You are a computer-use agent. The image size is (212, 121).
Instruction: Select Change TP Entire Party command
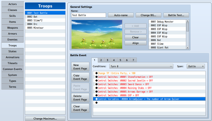(x=149, y=73)
